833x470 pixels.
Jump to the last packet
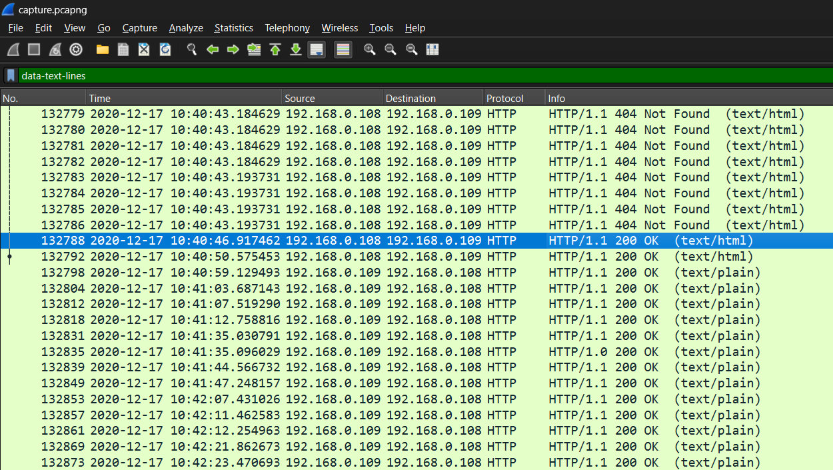tap(296, 49)
